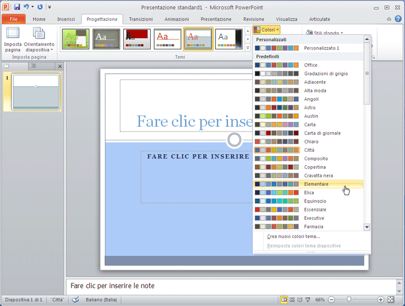Click the notes field below the slide
405x306 pixels.
(231, 286)
